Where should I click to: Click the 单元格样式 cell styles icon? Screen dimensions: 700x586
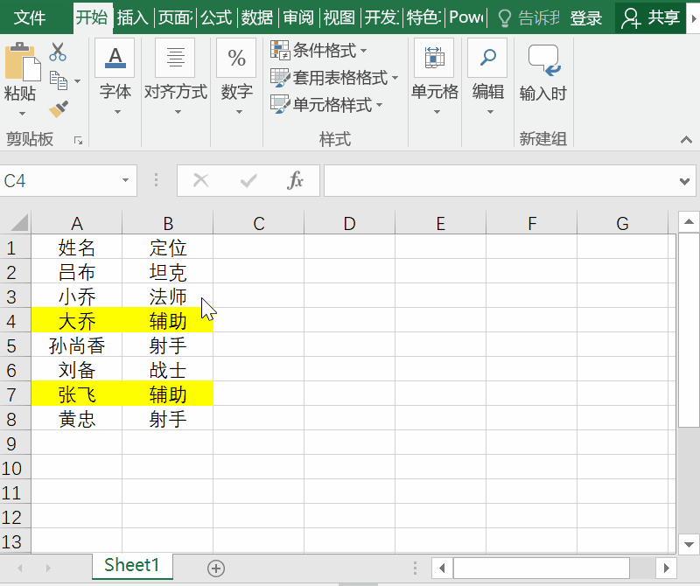(280, 105)
